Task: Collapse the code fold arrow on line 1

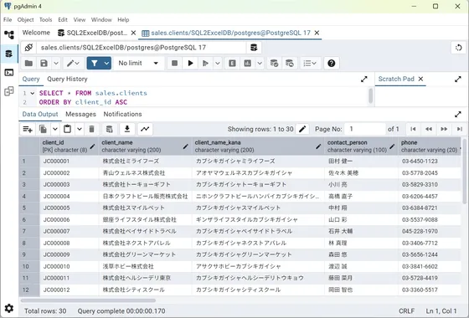Action: [33, 93]
